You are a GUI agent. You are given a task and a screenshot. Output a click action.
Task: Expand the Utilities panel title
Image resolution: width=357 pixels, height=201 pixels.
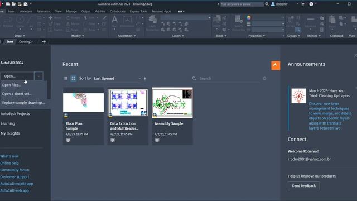click(x=313, y=36)
